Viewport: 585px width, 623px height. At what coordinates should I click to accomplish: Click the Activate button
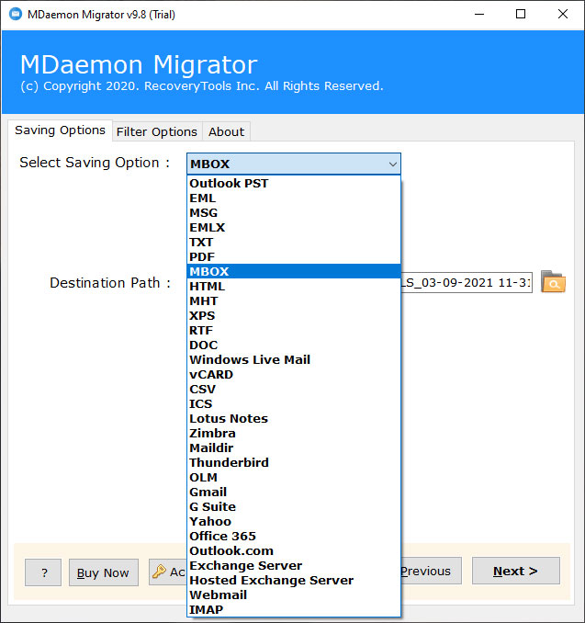pos(168,572)
